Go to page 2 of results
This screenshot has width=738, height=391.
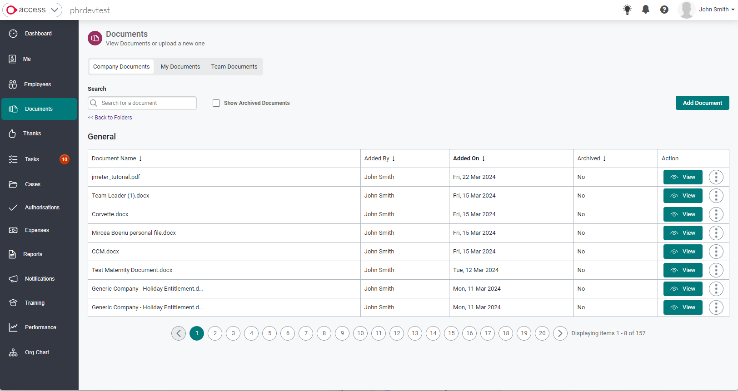(215, 333)
